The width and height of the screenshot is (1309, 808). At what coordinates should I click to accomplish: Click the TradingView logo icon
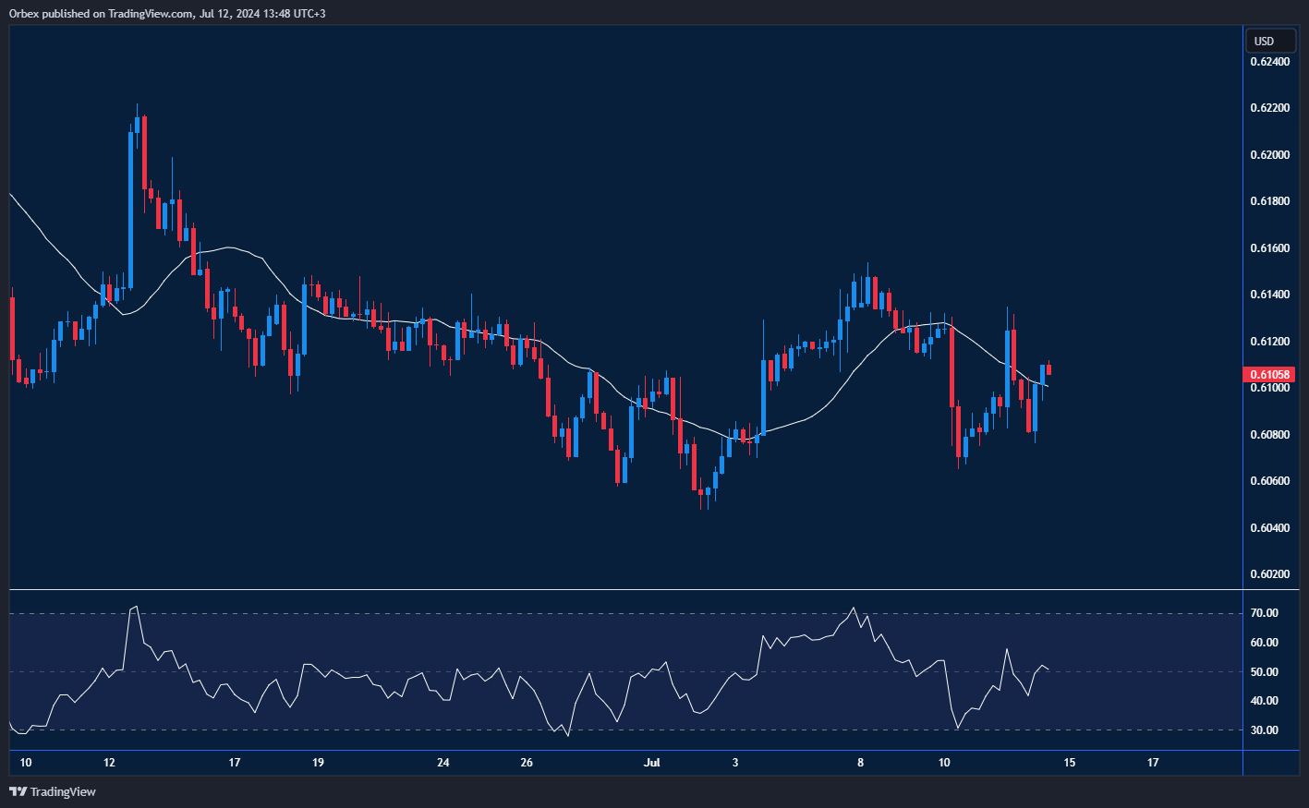point(18,791)
